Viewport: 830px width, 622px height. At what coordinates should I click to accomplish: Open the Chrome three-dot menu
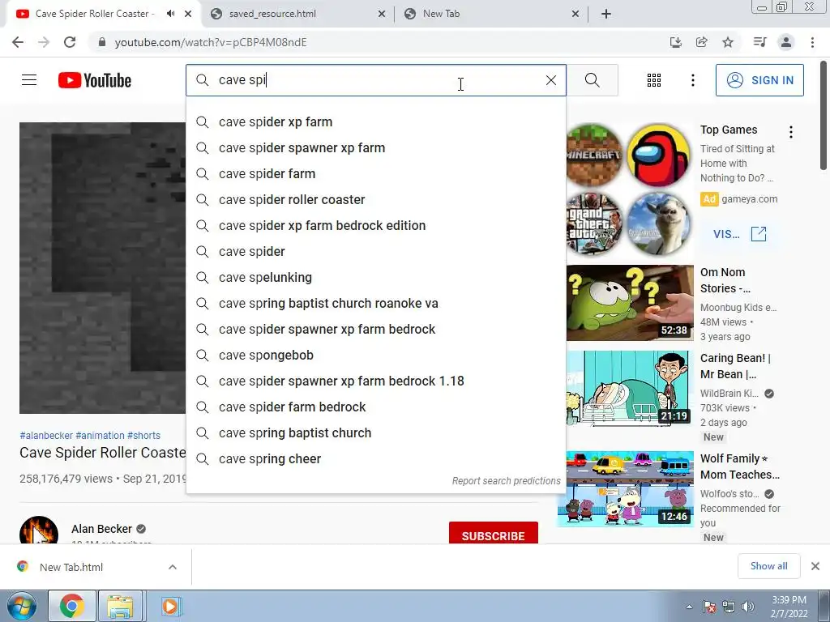[812, 42]
